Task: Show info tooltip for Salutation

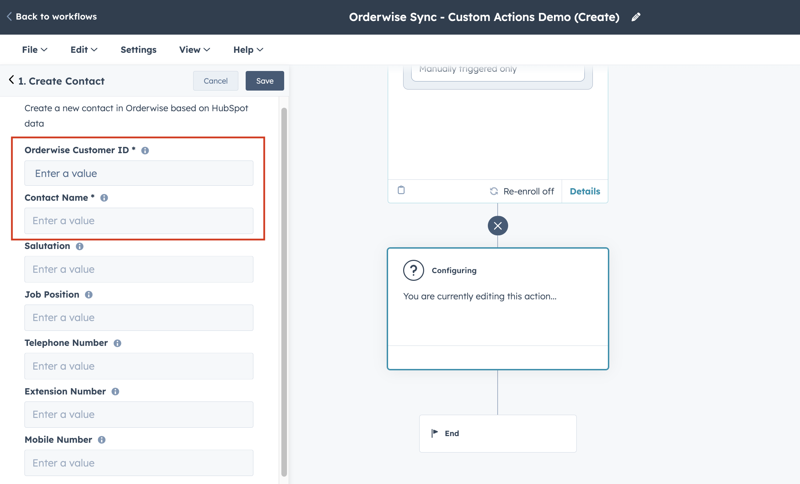Action: pyautogui.click(x=79, y=246)
